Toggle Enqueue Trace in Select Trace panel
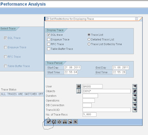 click(6, 47)
